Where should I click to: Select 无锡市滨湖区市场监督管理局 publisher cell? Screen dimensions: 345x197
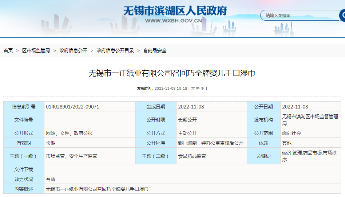310,120
